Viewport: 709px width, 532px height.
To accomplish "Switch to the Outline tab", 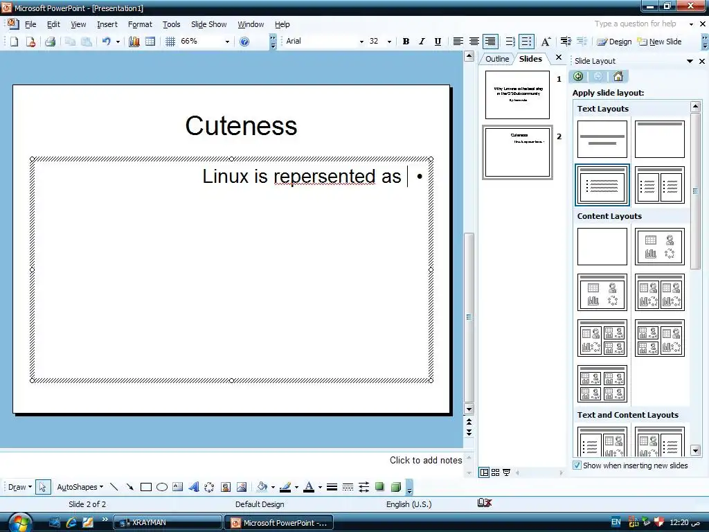I will pos(497,59).
